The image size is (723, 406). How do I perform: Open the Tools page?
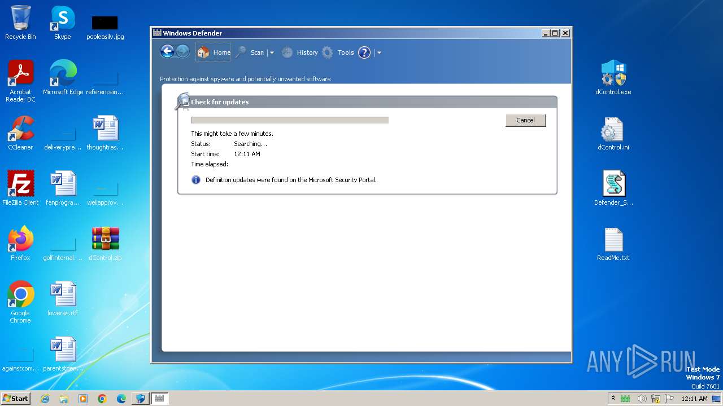tap(338, 52)
